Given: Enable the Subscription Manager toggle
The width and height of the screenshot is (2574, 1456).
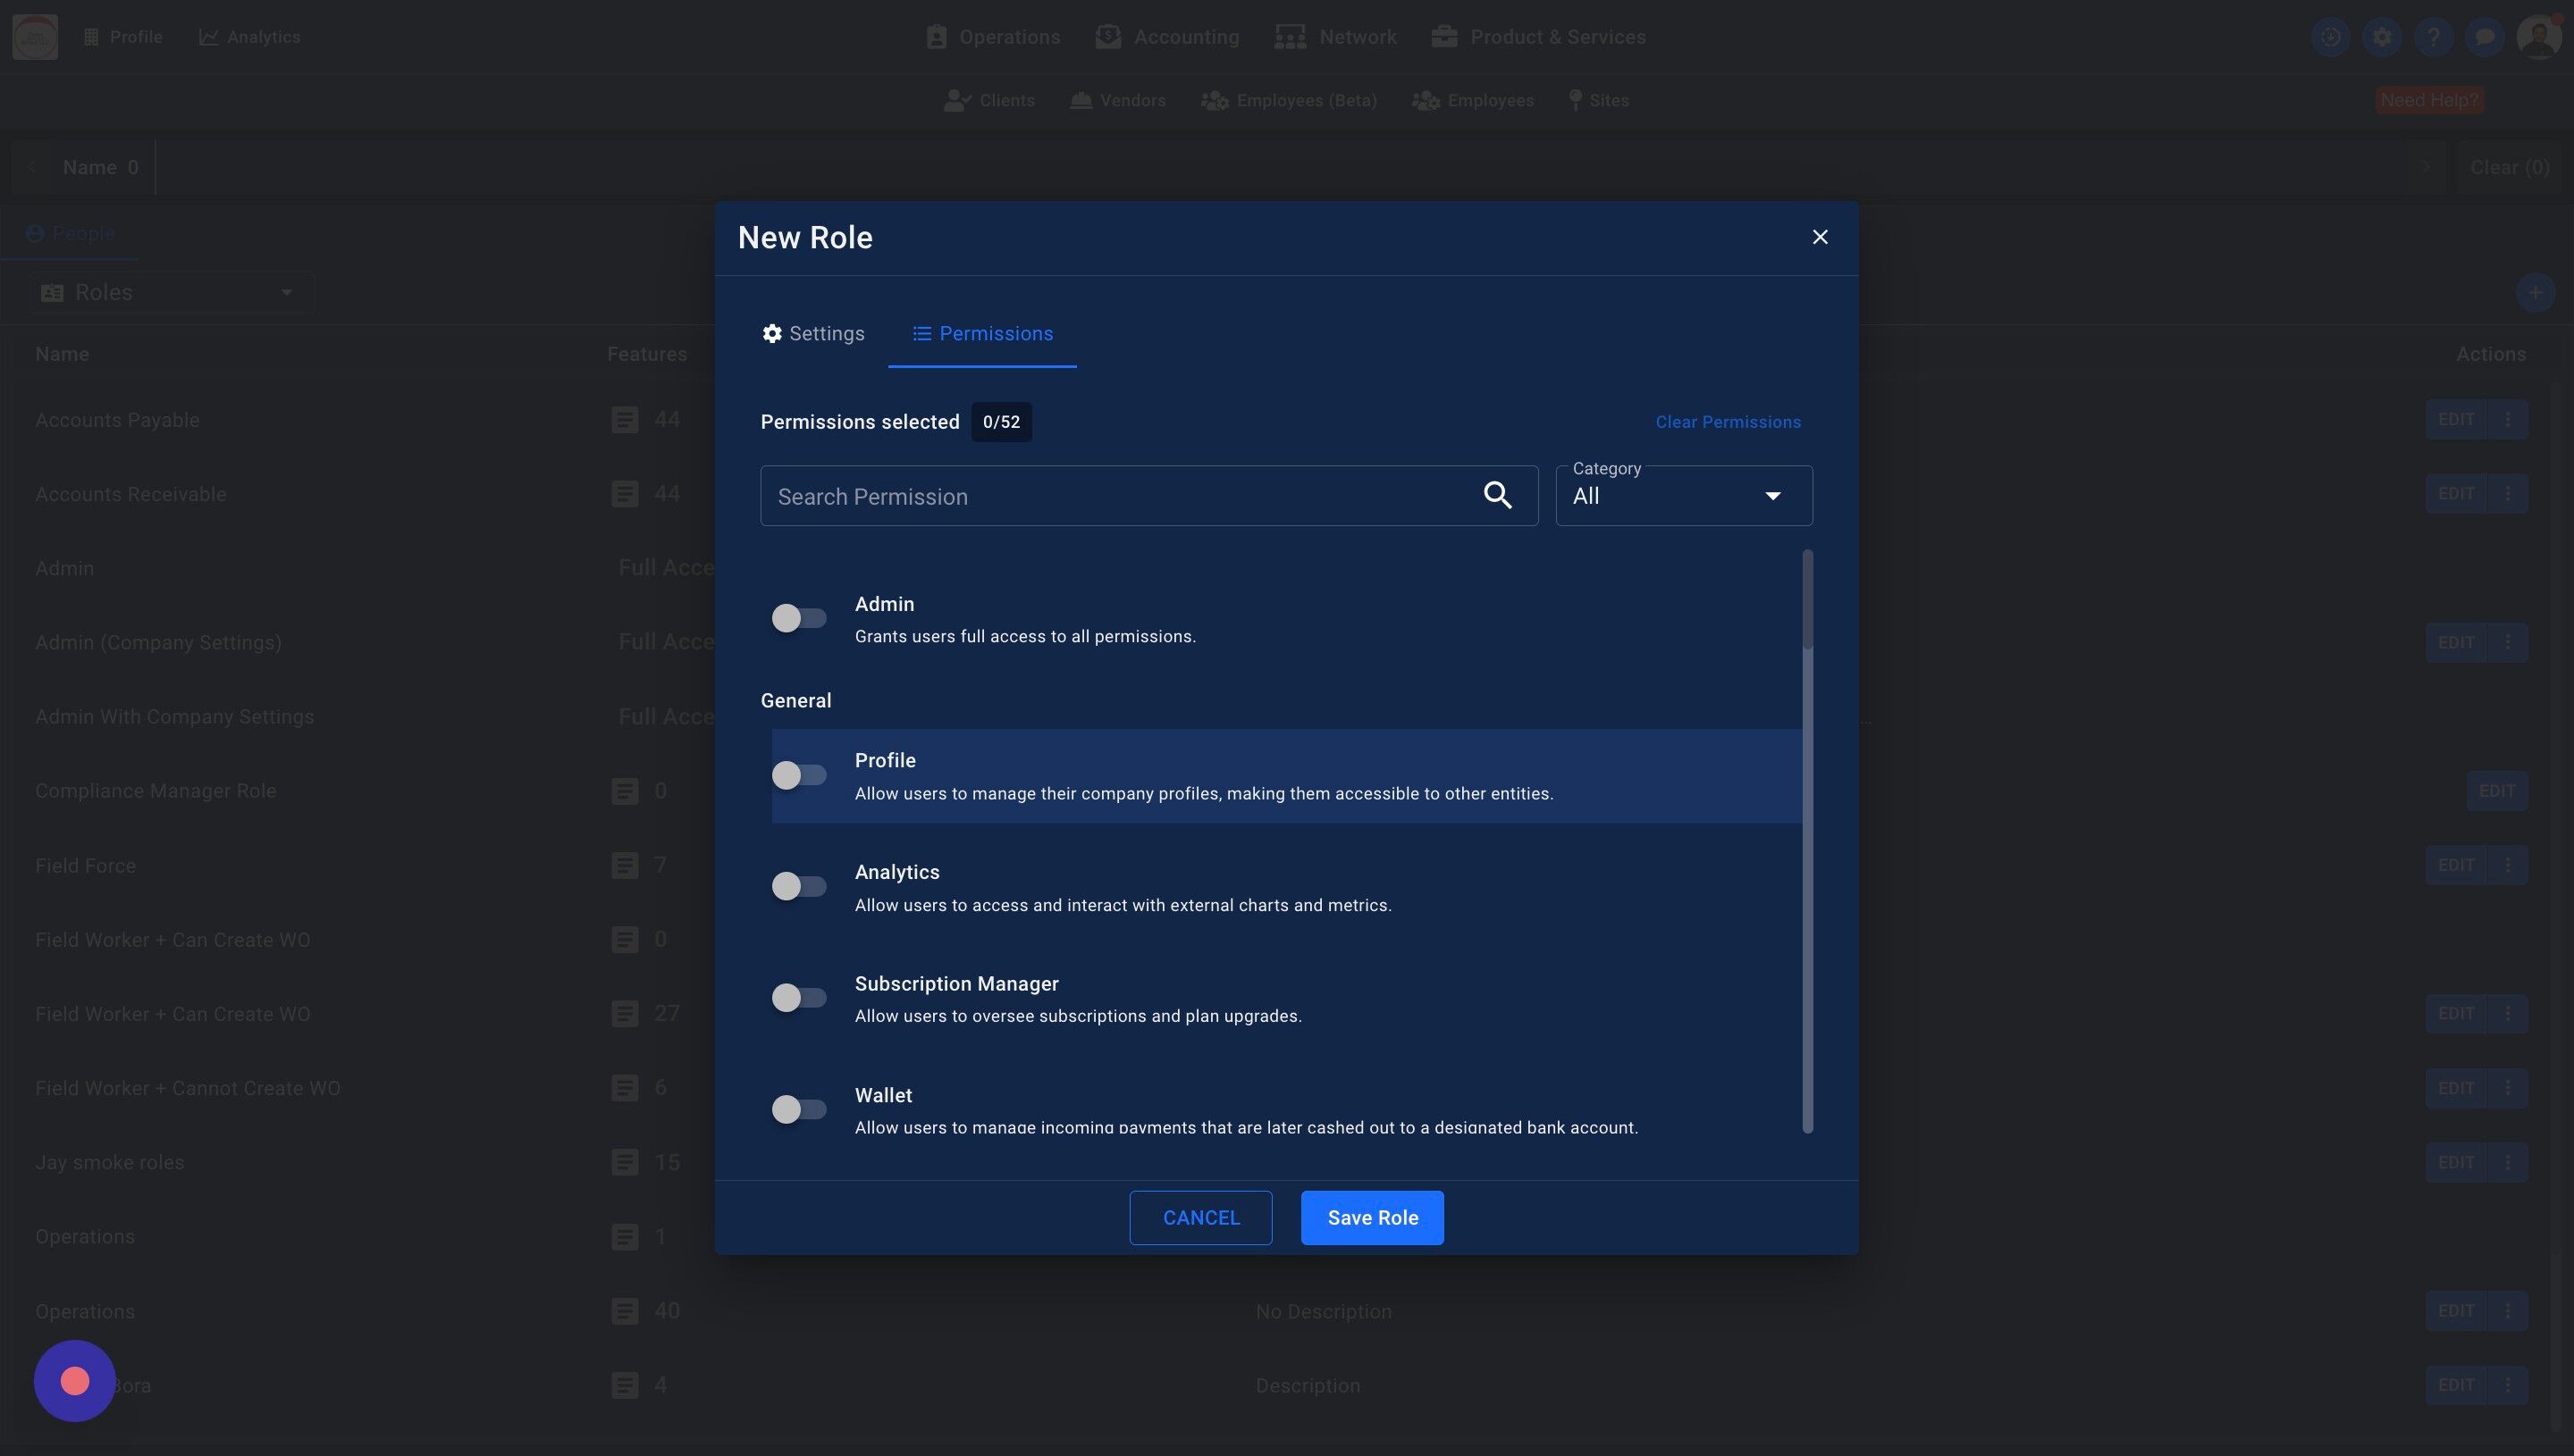Looking at the screenshot, I should (x=798, y=998).
